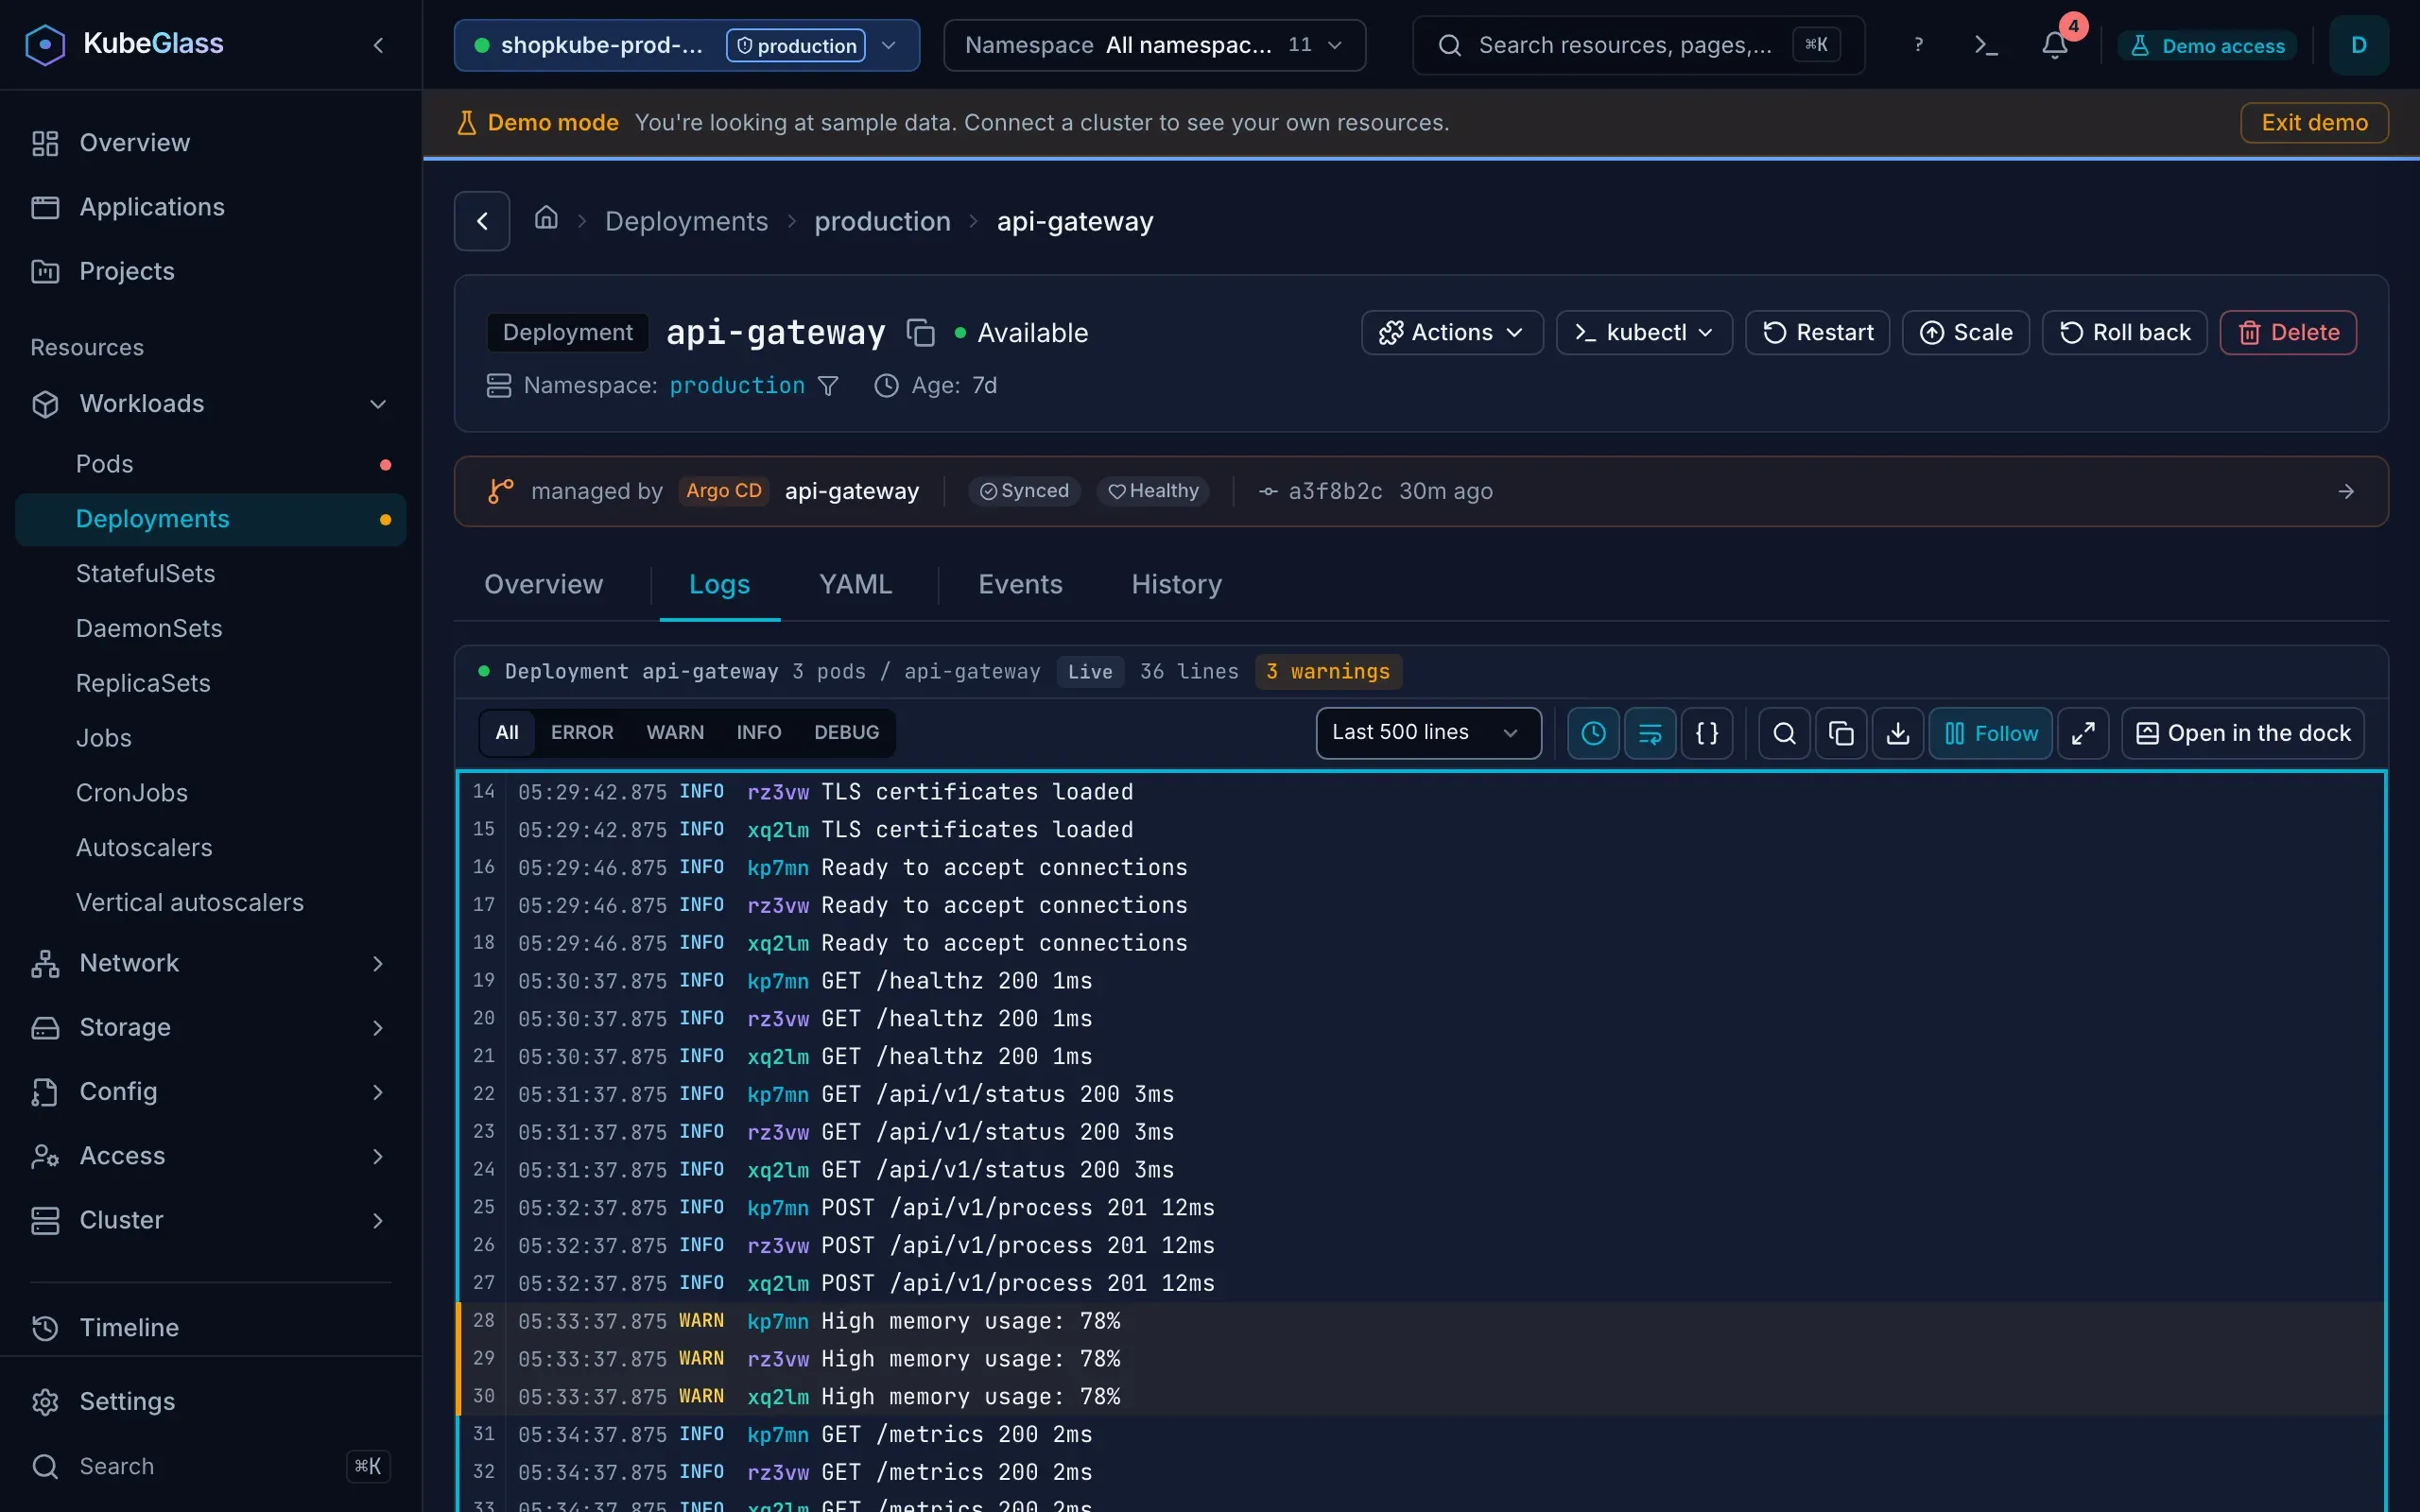Download logs icon
The image size is (2420, 1512).
point(1898,733)
